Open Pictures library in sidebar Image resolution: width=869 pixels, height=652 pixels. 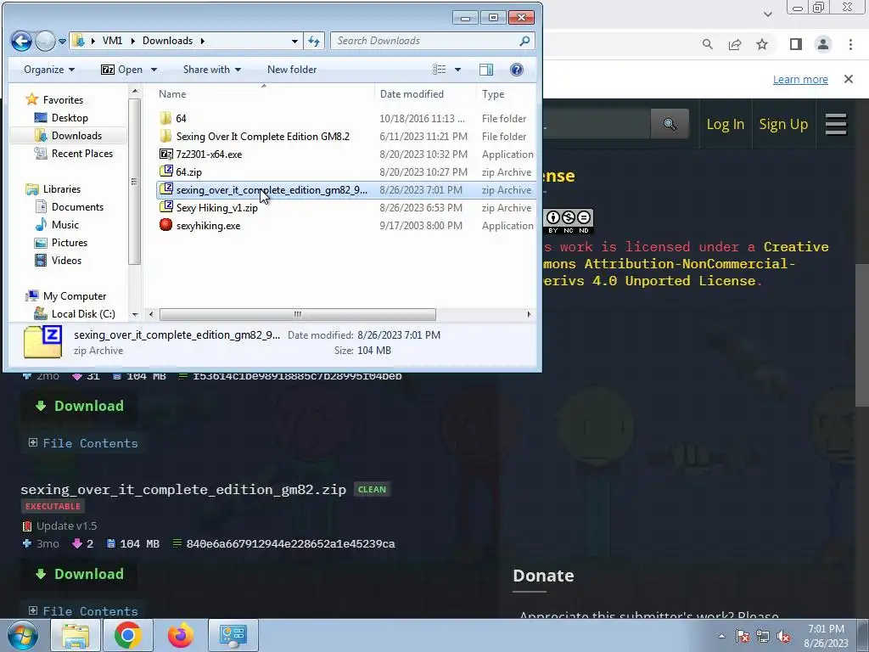pos(70,242)
